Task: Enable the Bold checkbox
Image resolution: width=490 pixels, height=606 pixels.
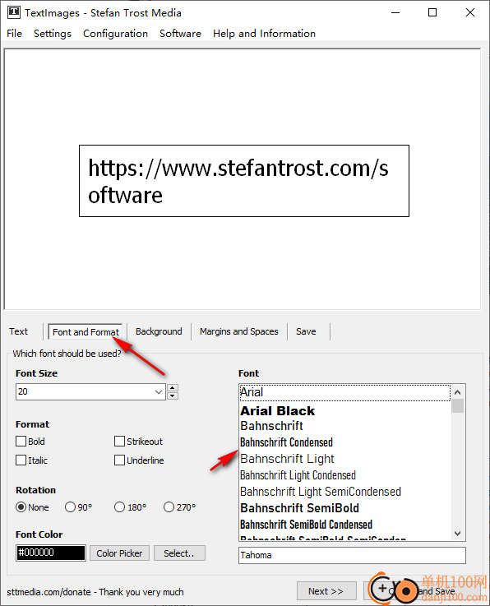Action: (21, 442)
